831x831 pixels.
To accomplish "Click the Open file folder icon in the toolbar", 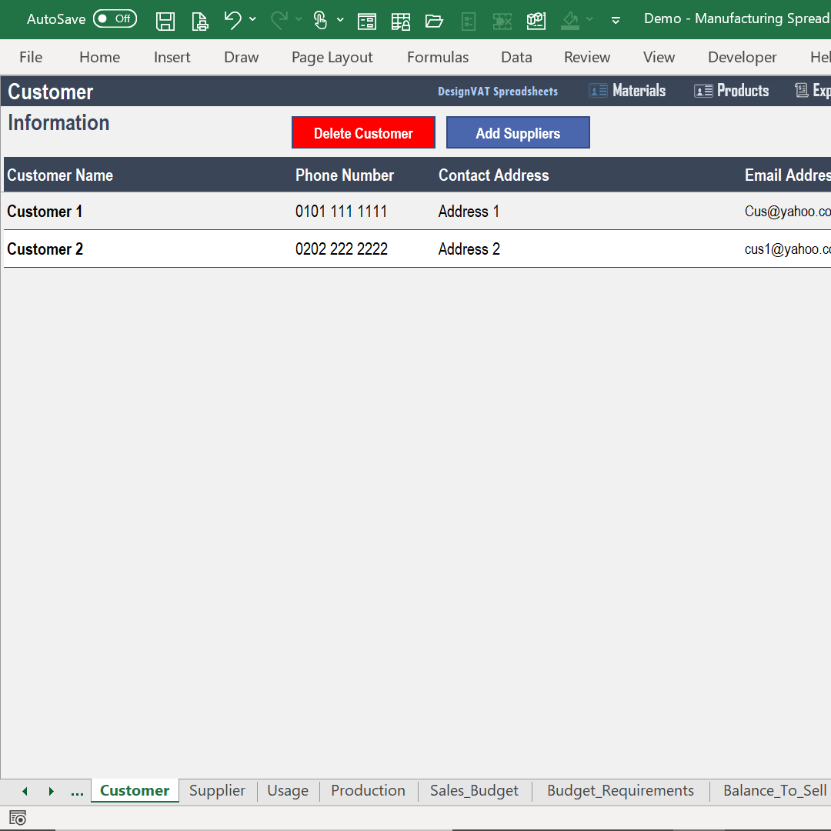I will click(x=434, y=22).
